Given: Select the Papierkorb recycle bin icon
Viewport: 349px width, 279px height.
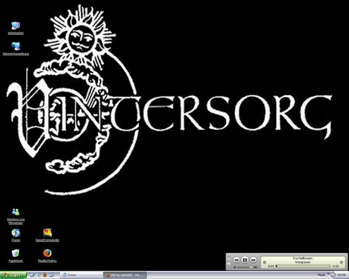Looking at the screenshot, I should point(16,255).
